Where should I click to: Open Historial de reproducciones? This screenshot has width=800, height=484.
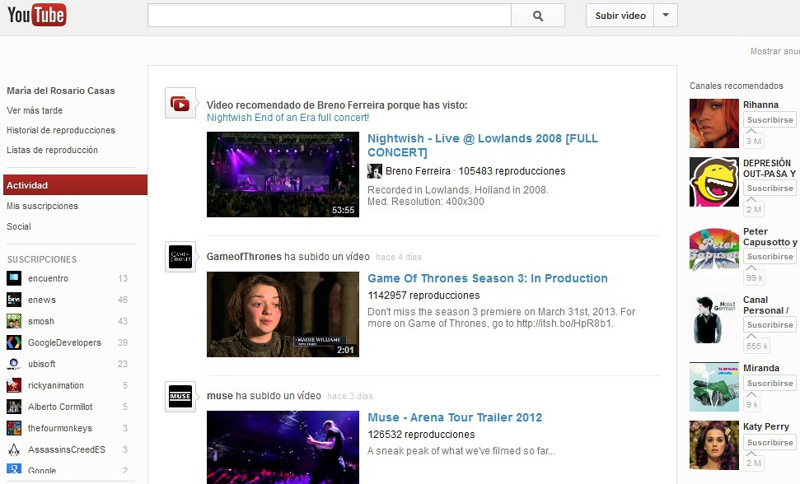[61, 130]
